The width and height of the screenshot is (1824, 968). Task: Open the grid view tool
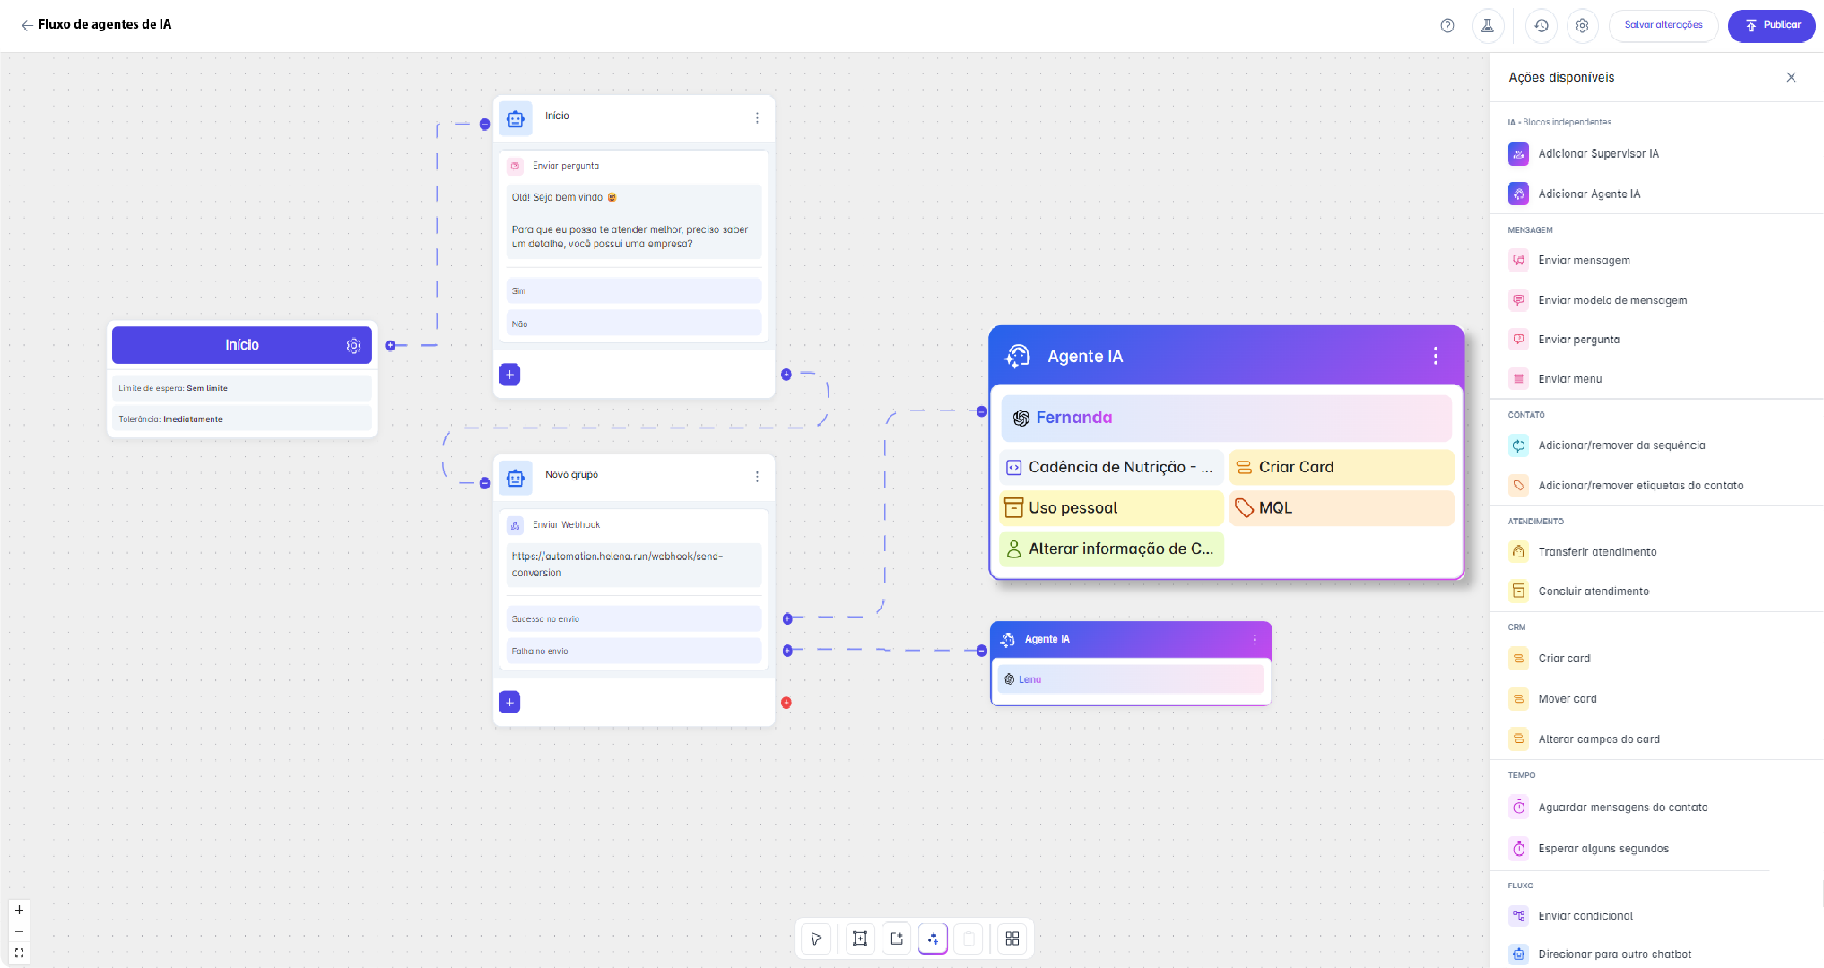click(x=1012, y=938)
